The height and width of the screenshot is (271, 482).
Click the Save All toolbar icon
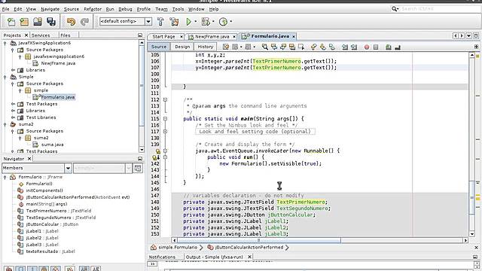tap(51, 22)
